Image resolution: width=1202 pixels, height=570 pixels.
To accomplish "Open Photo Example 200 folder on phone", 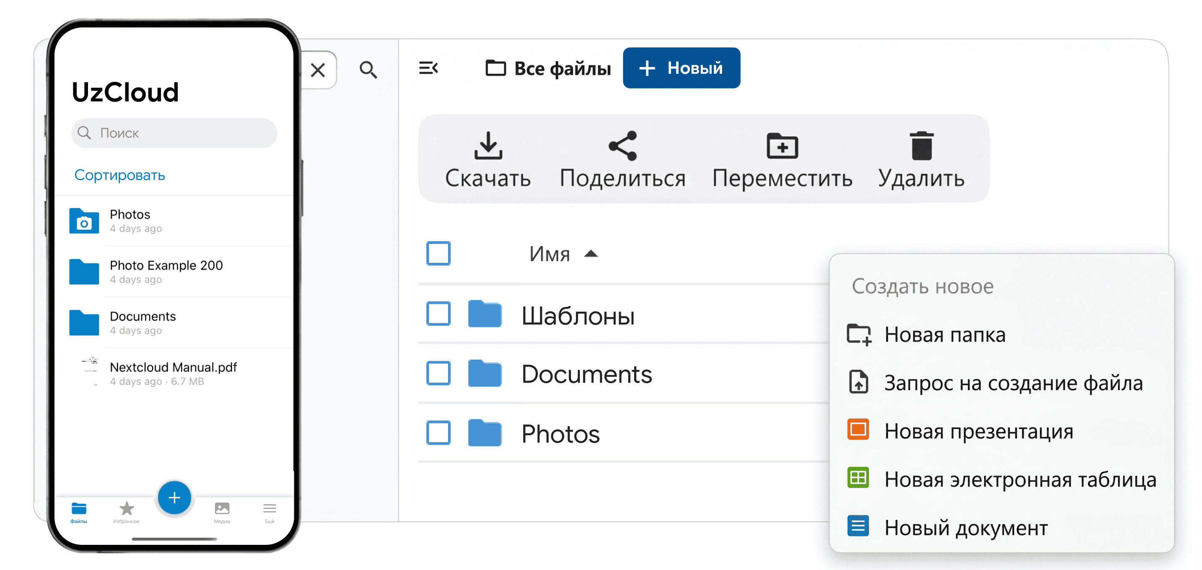I will [x=84, y=272].
